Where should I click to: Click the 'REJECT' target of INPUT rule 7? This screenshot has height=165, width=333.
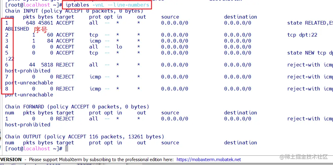[x=65, y=77]
